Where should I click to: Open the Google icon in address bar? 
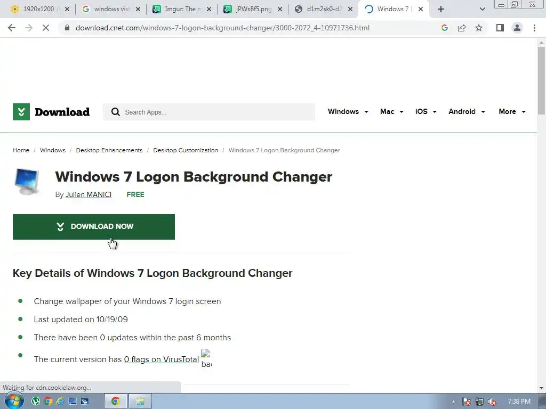click(444, 28)
